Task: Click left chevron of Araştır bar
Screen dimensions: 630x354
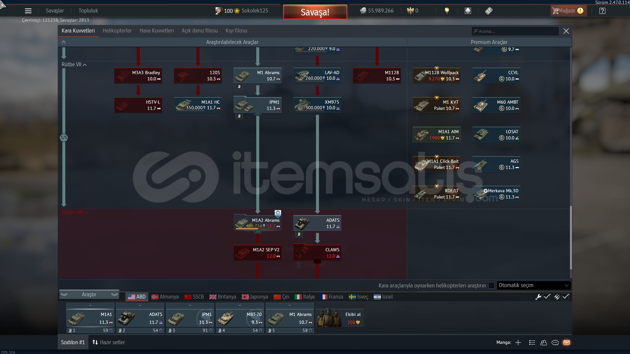Action: tap(64, 294)
